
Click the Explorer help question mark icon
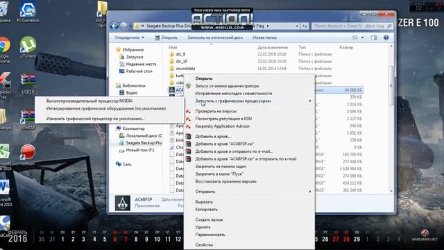point(386,37)
